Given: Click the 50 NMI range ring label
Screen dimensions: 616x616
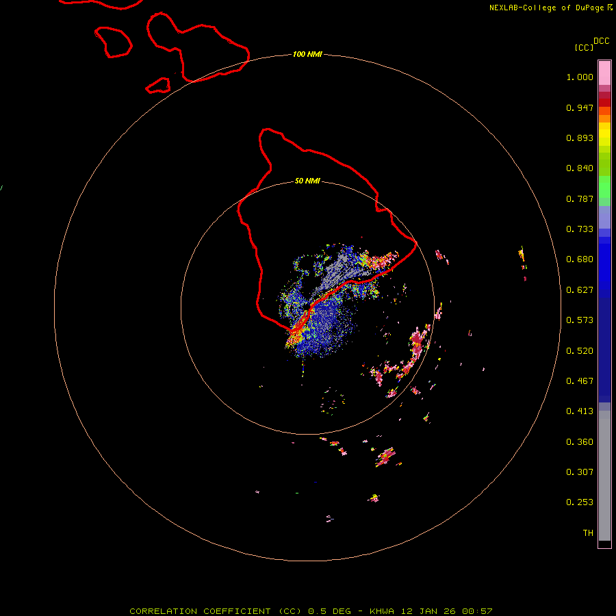Looking at the screenshot, I should pyautogui.click(x=307, y=181).
